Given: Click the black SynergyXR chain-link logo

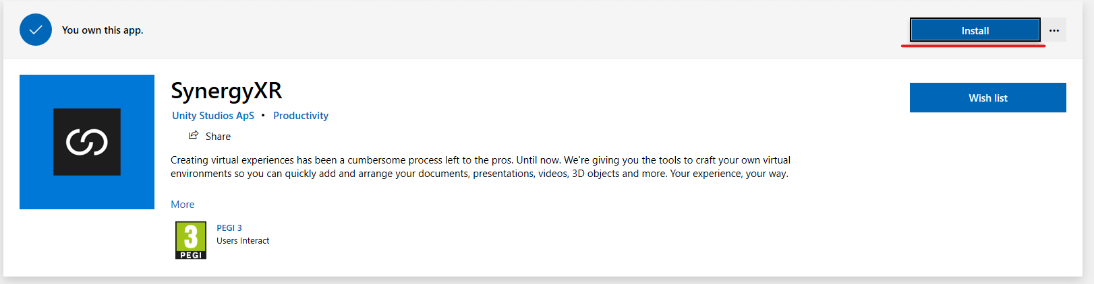Looking at the screenshot, I should tap(87, 142).
